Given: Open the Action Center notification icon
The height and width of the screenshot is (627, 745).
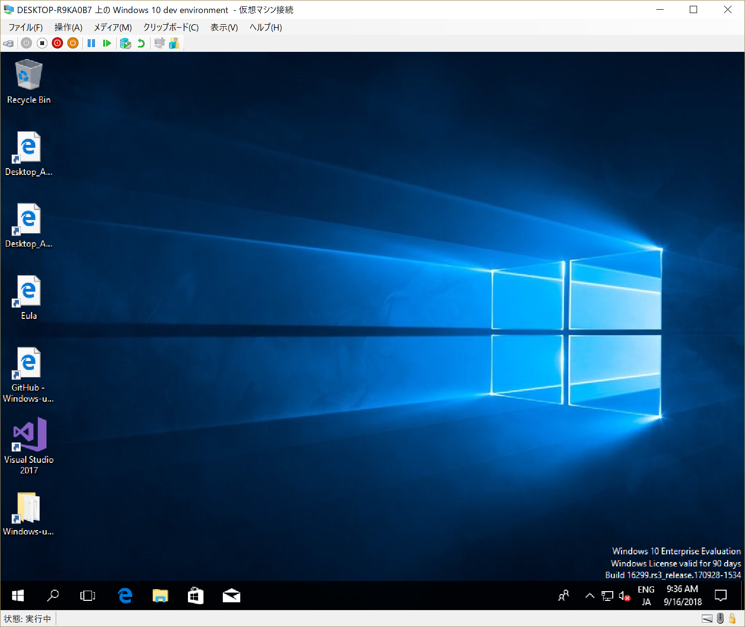Looking at the screenshot, I should tap(721, 596).
